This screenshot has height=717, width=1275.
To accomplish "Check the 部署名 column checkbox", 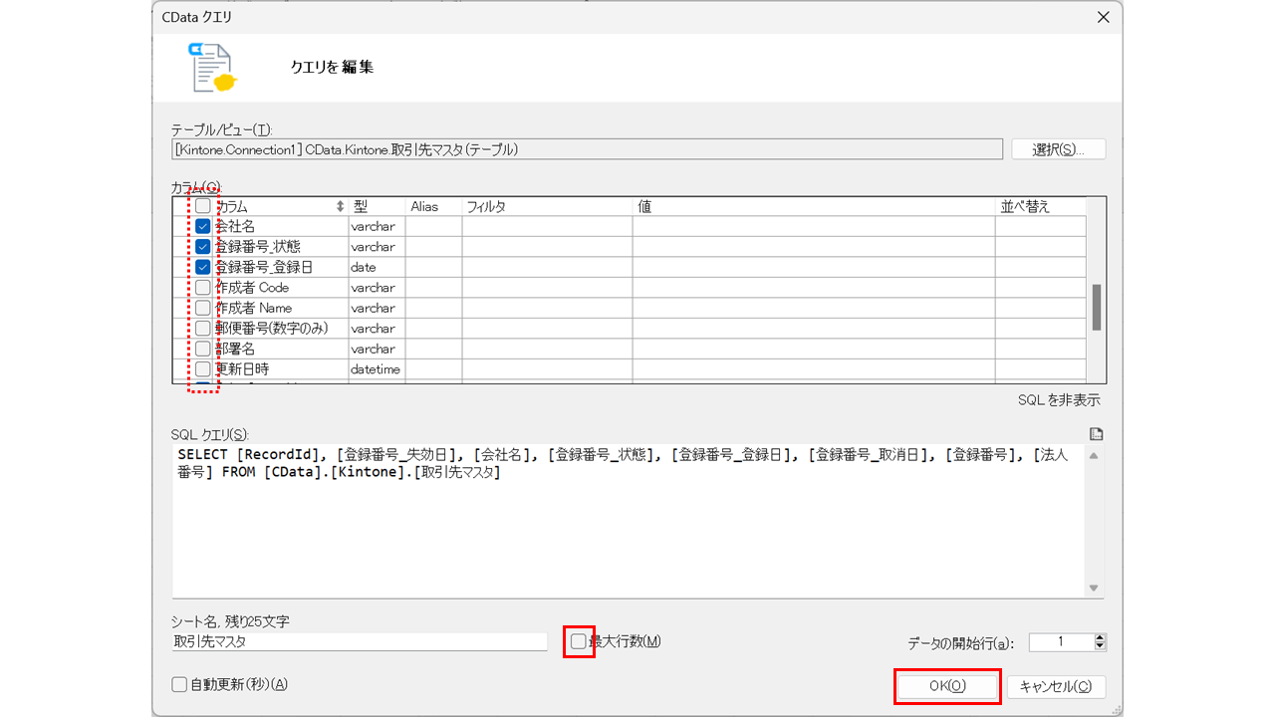I will click(x=203, y=349).
